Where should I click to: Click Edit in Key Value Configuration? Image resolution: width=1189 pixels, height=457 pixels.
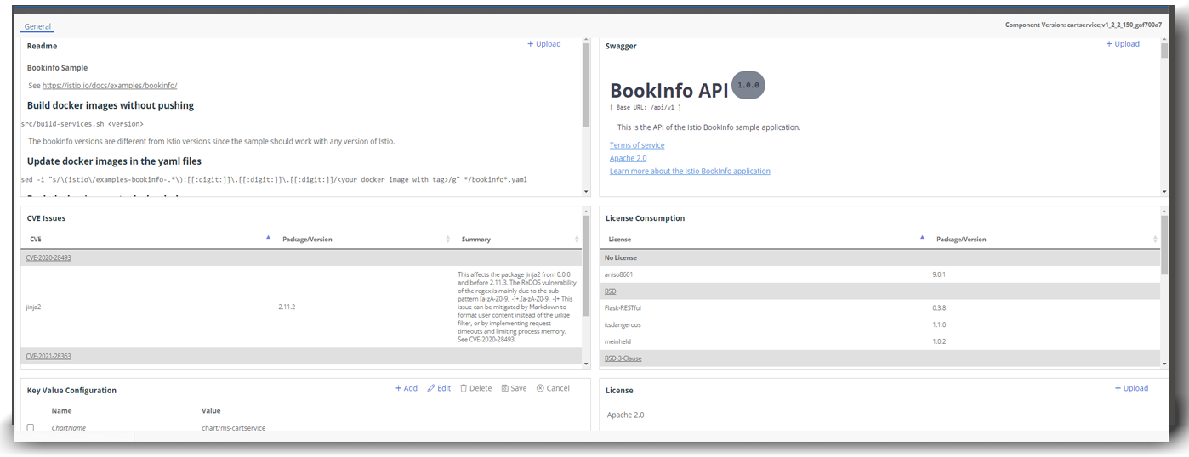point(439,388)
